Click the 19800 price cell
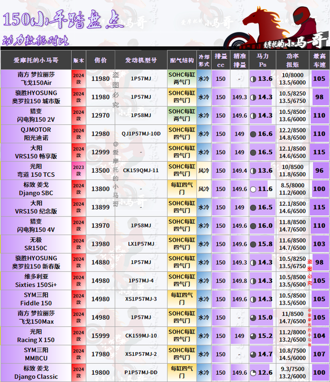The width and height of the screenshot is (330, 382). [x=101, y=373]
